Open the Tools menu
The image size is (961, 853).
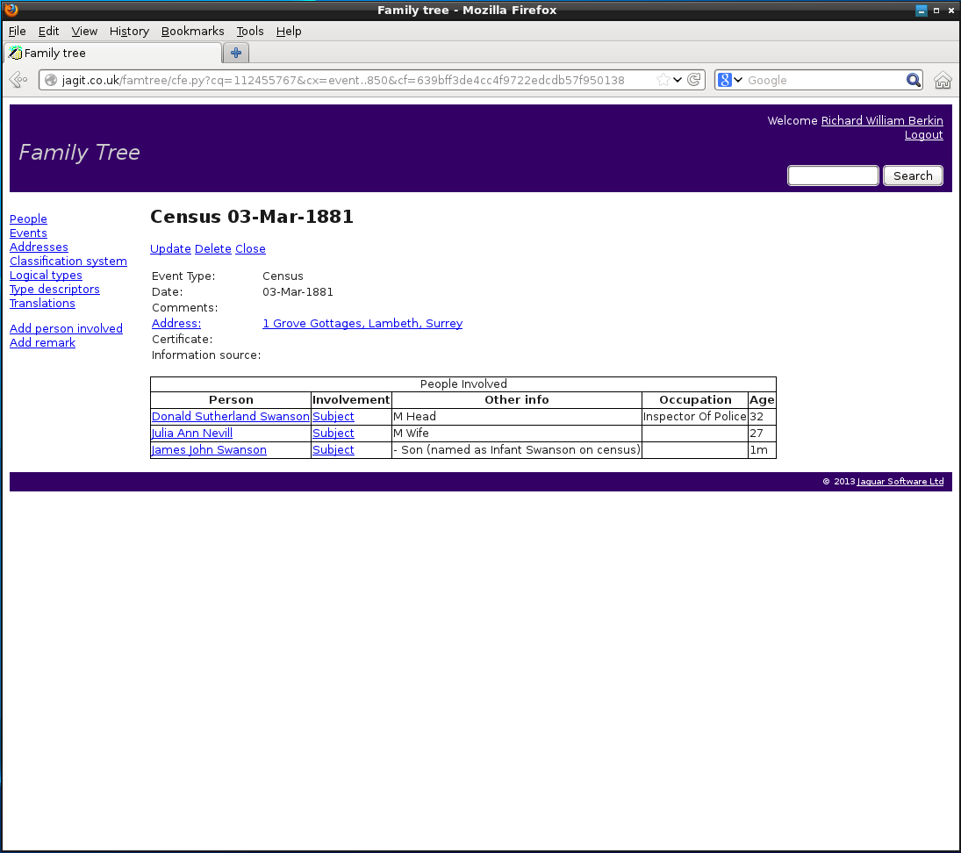250,31
